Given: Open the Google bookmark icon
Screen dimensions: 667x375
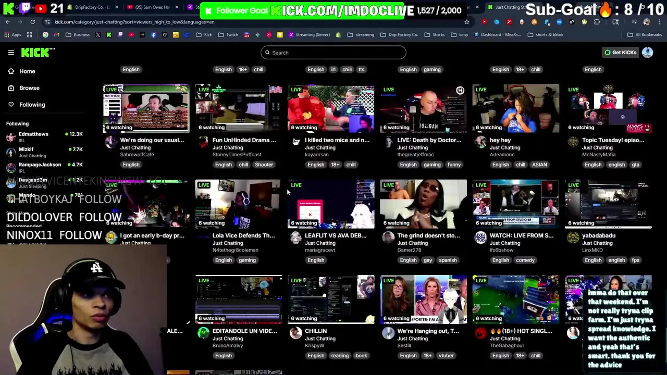Looking at the screenshot, I should pos(45,35).
